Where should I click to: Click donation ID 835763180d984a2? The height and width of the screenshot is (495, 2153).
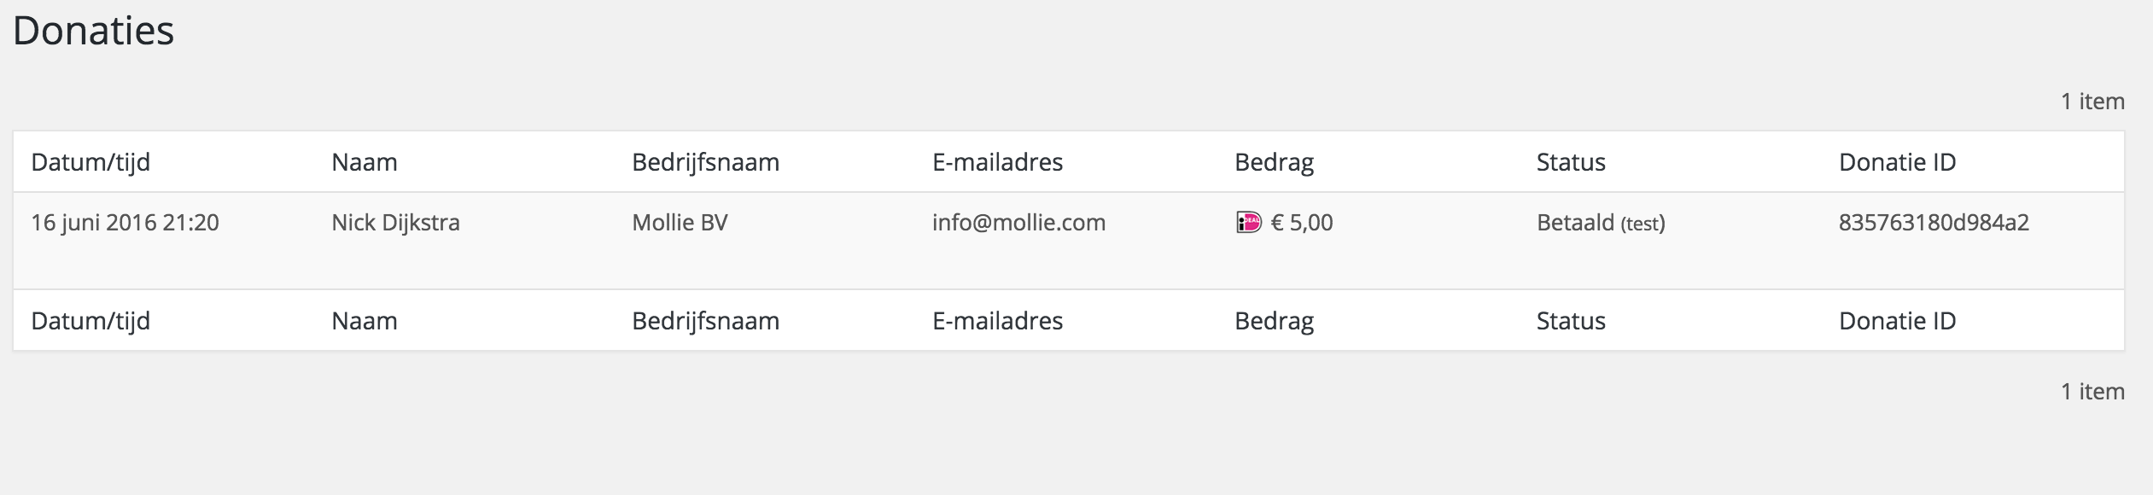[1934, 223]
